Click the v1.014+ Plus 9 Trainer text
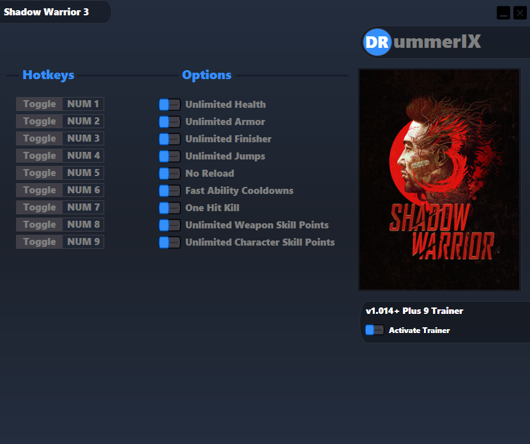Viewport: 530px width, 444px height. coord(414,311)
